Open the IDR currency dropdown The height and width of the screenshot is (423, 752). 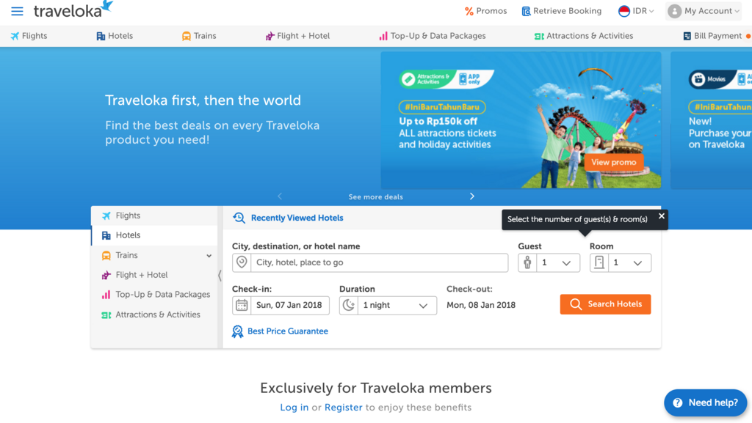(x=637, y=11)
